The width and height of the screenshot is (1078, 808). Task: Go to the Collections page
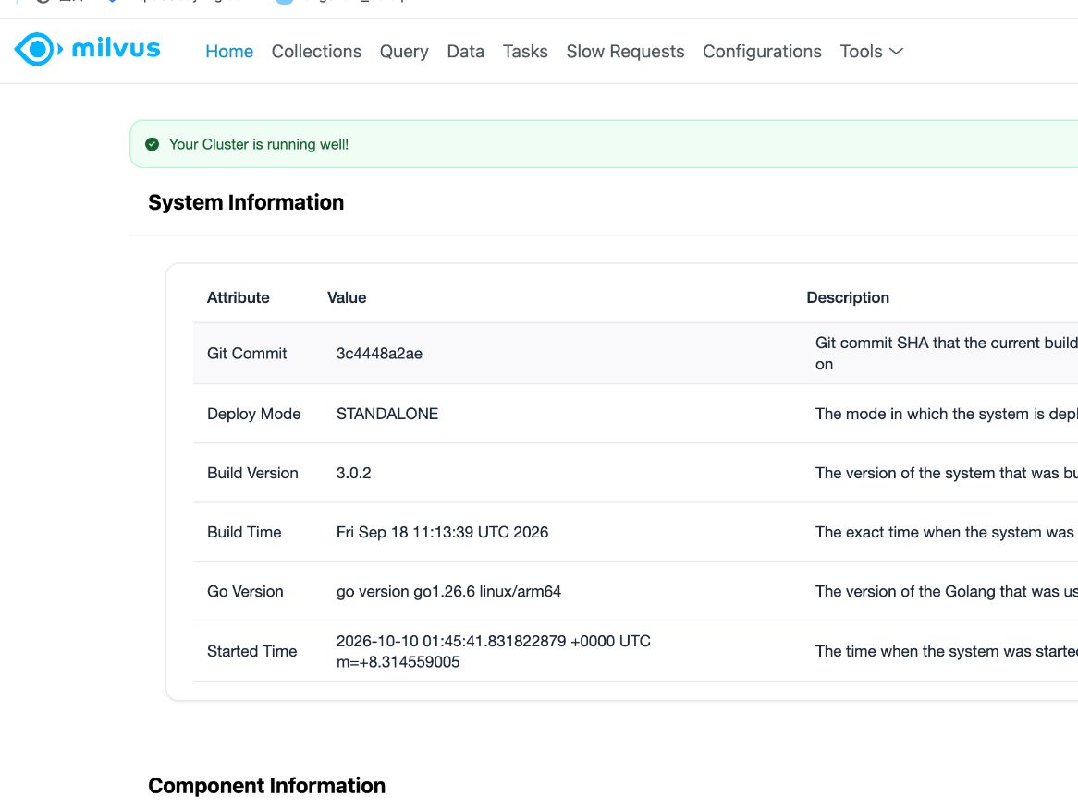pos(316,52)
